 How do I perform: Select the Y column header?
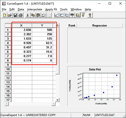pos(42,25)
